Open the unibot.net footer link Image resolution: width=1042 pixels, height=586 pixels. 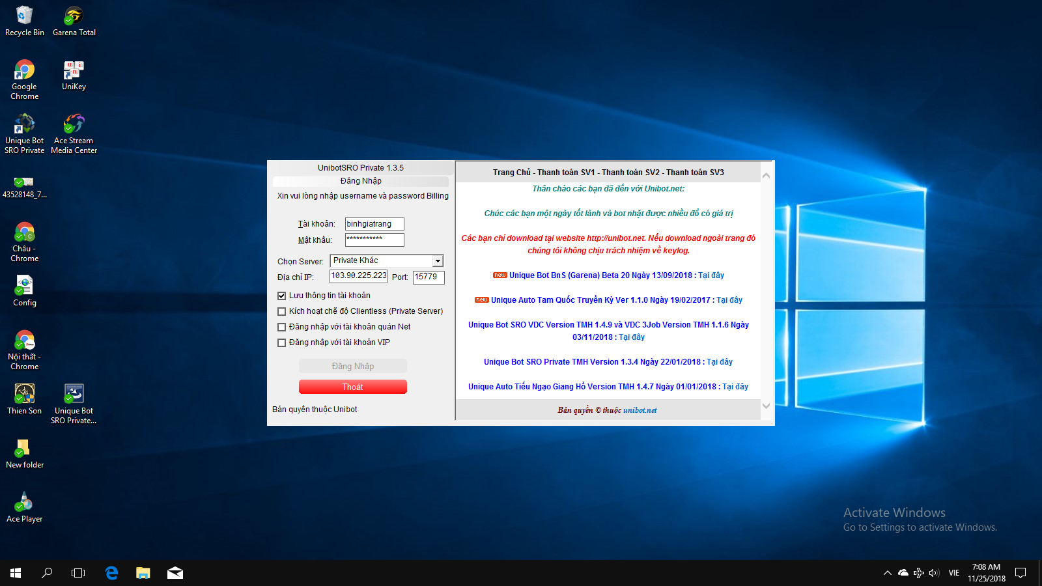[x=640, y=410]
